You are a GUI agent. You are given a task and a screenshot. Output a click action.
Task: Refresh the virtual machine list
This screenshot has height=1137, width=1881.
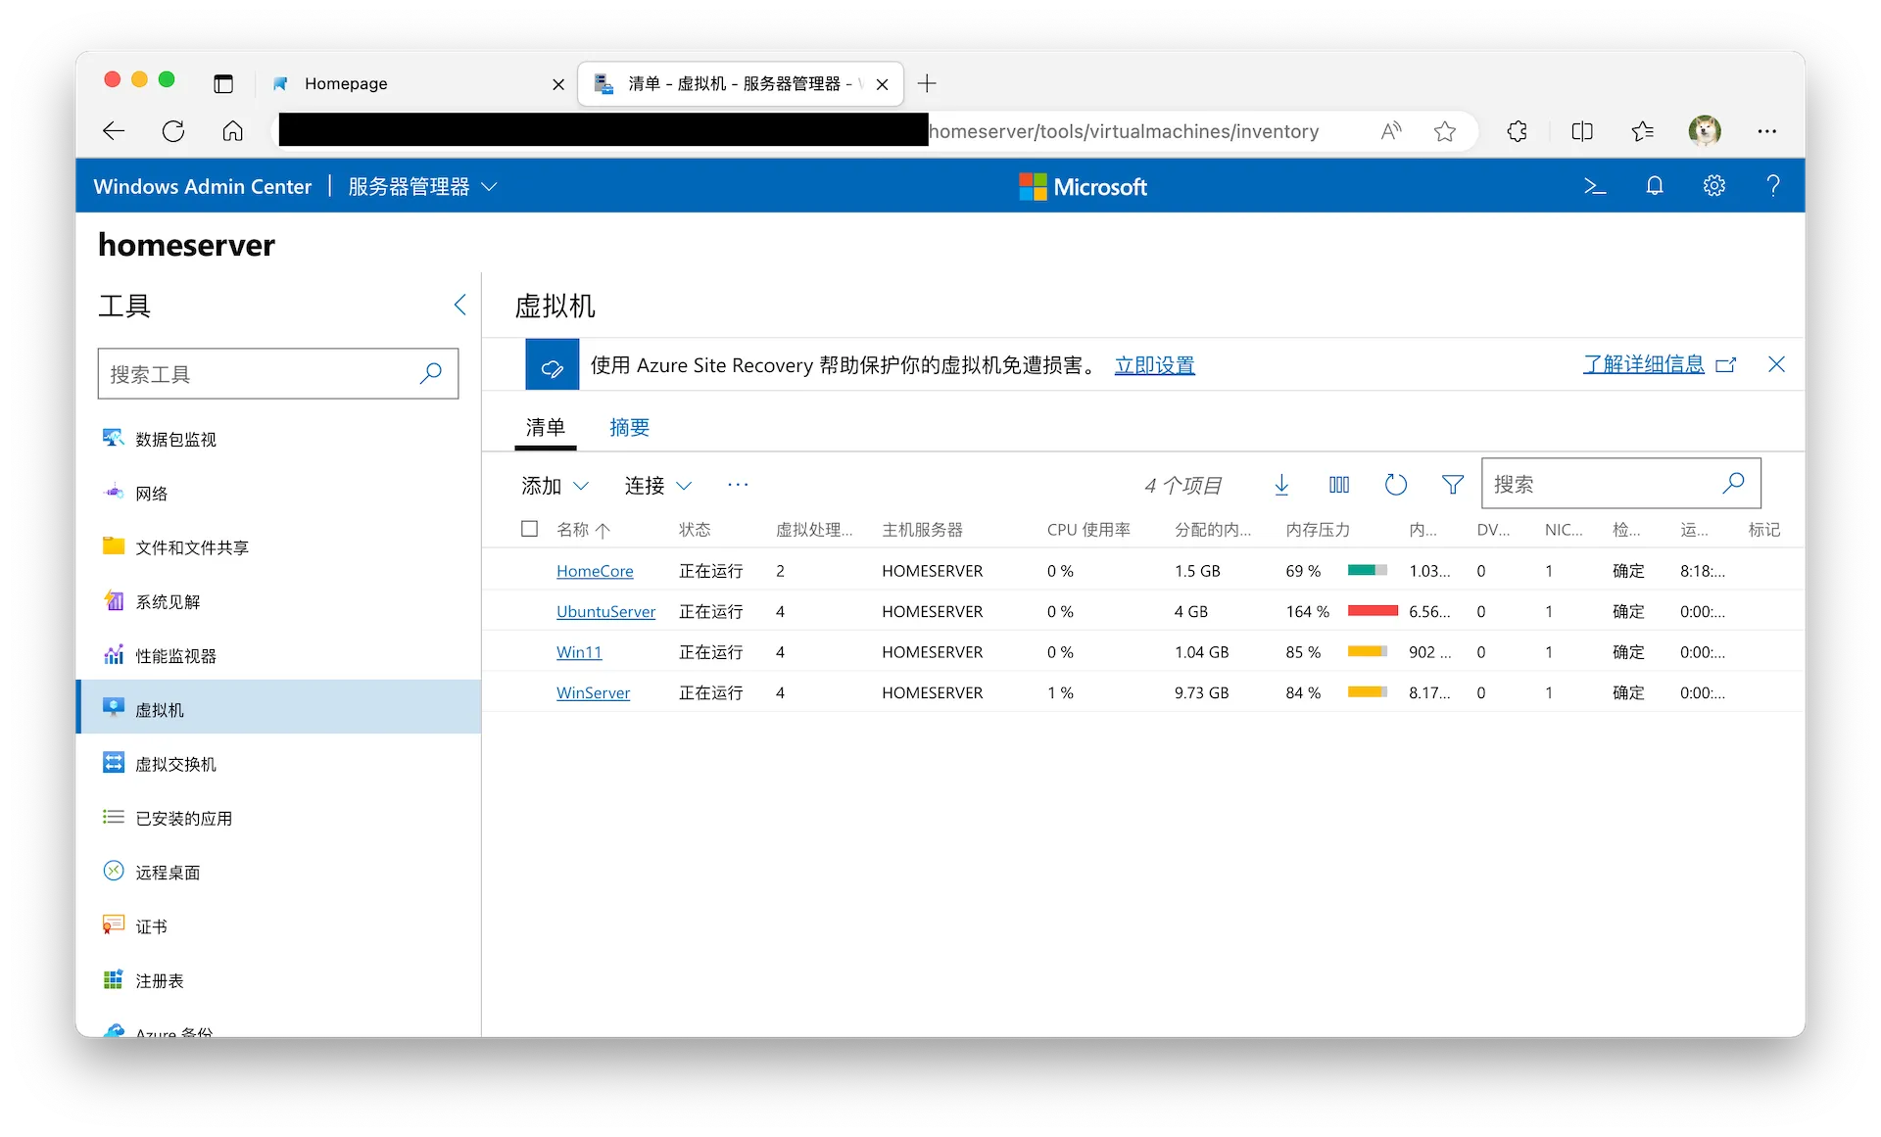point(1395,485)
